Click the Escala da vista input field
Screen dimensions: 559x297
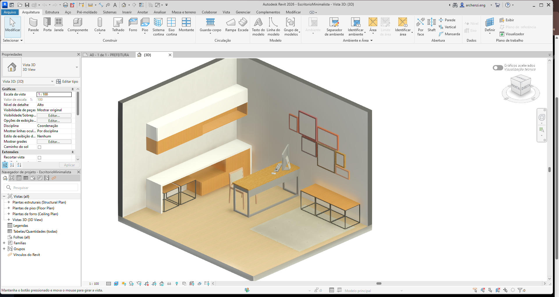pyautogui.click(x=54, y=94)
